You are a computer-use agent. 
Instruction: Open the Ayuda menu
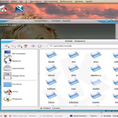pos(89,1)
